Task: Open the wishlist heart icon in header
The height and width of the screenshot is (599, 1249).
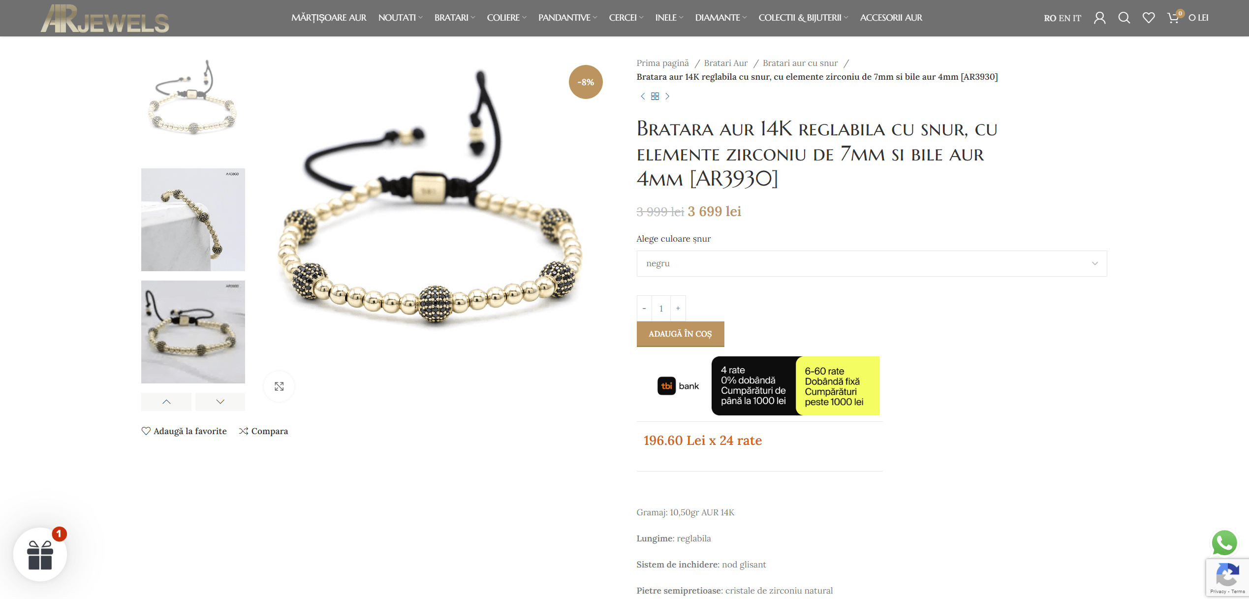Action: [1149, 18]
